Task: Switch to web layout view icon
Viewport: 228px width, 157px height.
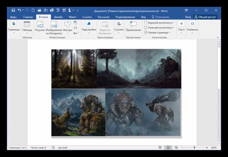Action: pyautogui.click(x=176, y=148)
